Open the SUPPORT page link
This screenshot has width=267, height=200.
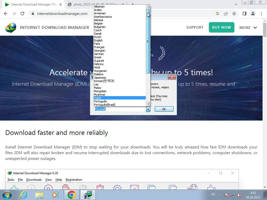click(x=195, y=27)
